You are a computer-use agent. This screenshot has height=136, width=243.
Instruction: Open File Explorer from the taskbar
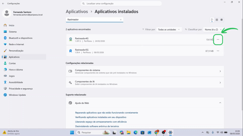128,132
